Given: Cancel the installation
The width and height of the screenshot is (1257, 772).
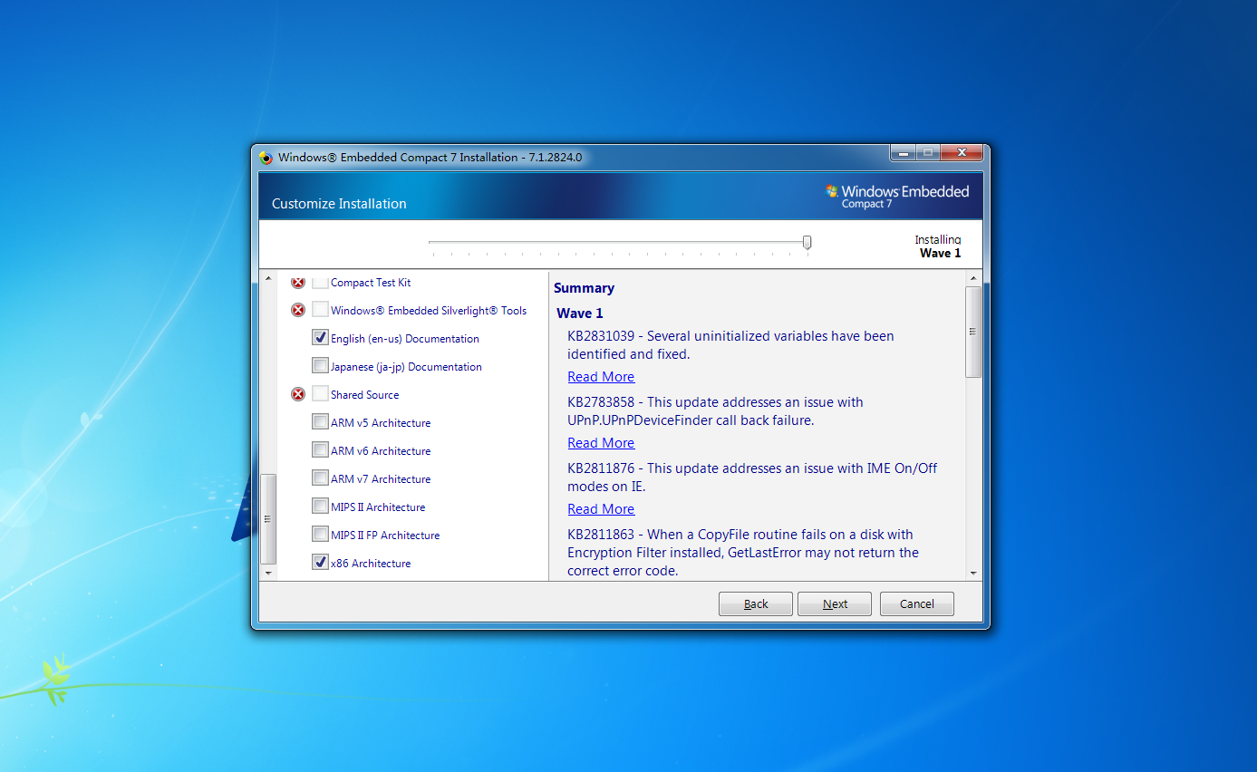Looking at the screenshot, I should pyautogui.click(x=917, y=603).
